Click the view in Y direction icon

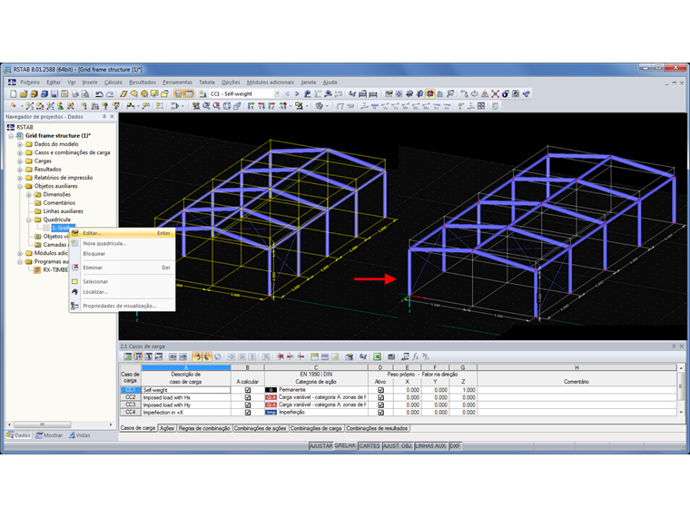[x=261, y=106]
